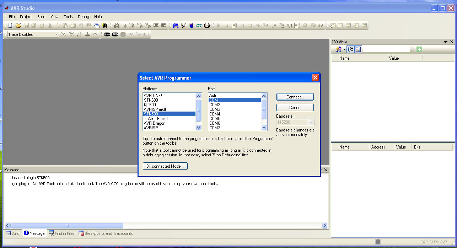Close the Select AVR Programmer dialog
The image size is (457, 248).
click(315, 78)
